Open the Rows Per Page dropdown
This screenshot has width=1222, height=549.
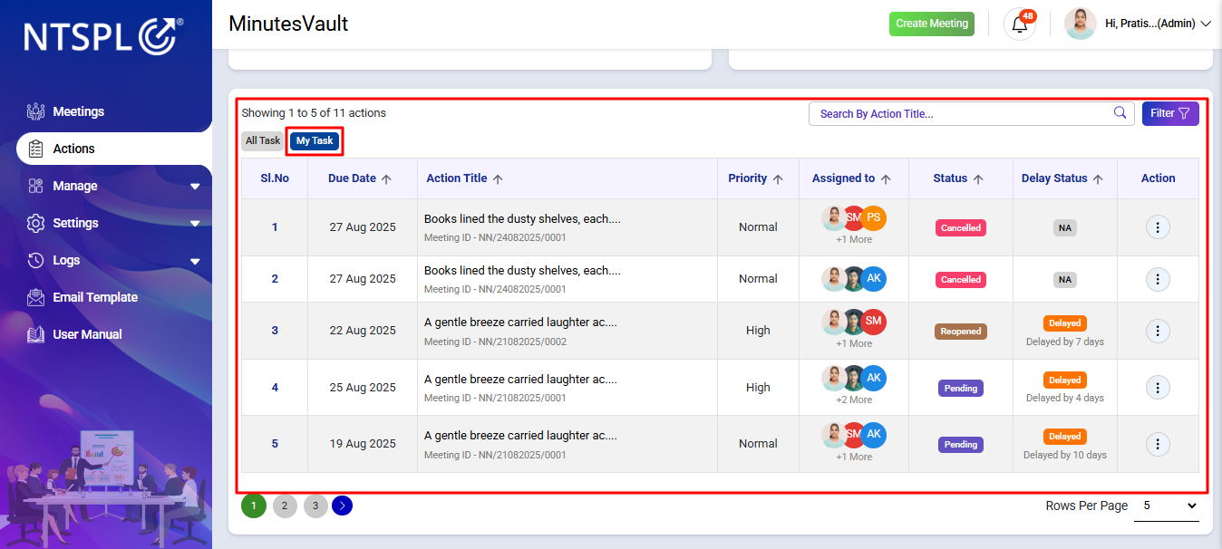point(1167,506)
